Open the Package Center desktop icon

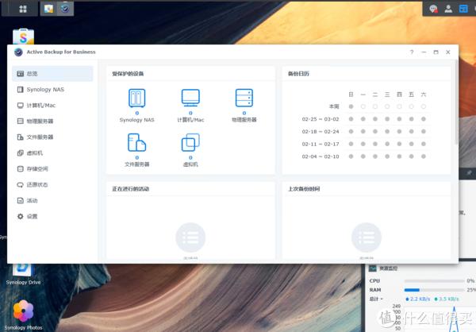click(x=23, y=37)
